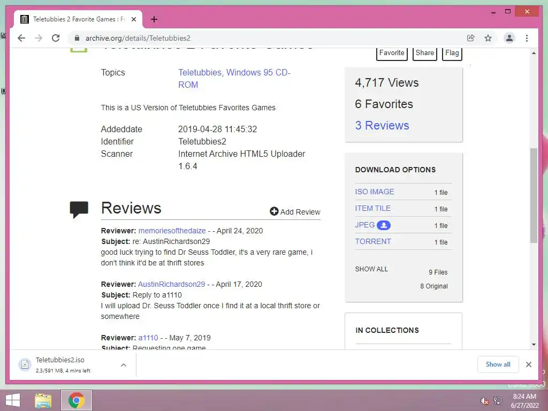Open a new tab with the plus button

click(154, 19)
